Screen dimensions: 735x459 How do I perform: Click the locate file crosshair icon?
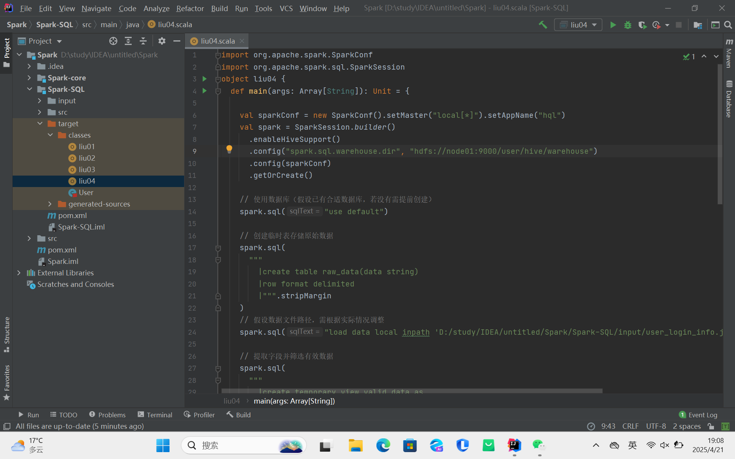point(113,41)
